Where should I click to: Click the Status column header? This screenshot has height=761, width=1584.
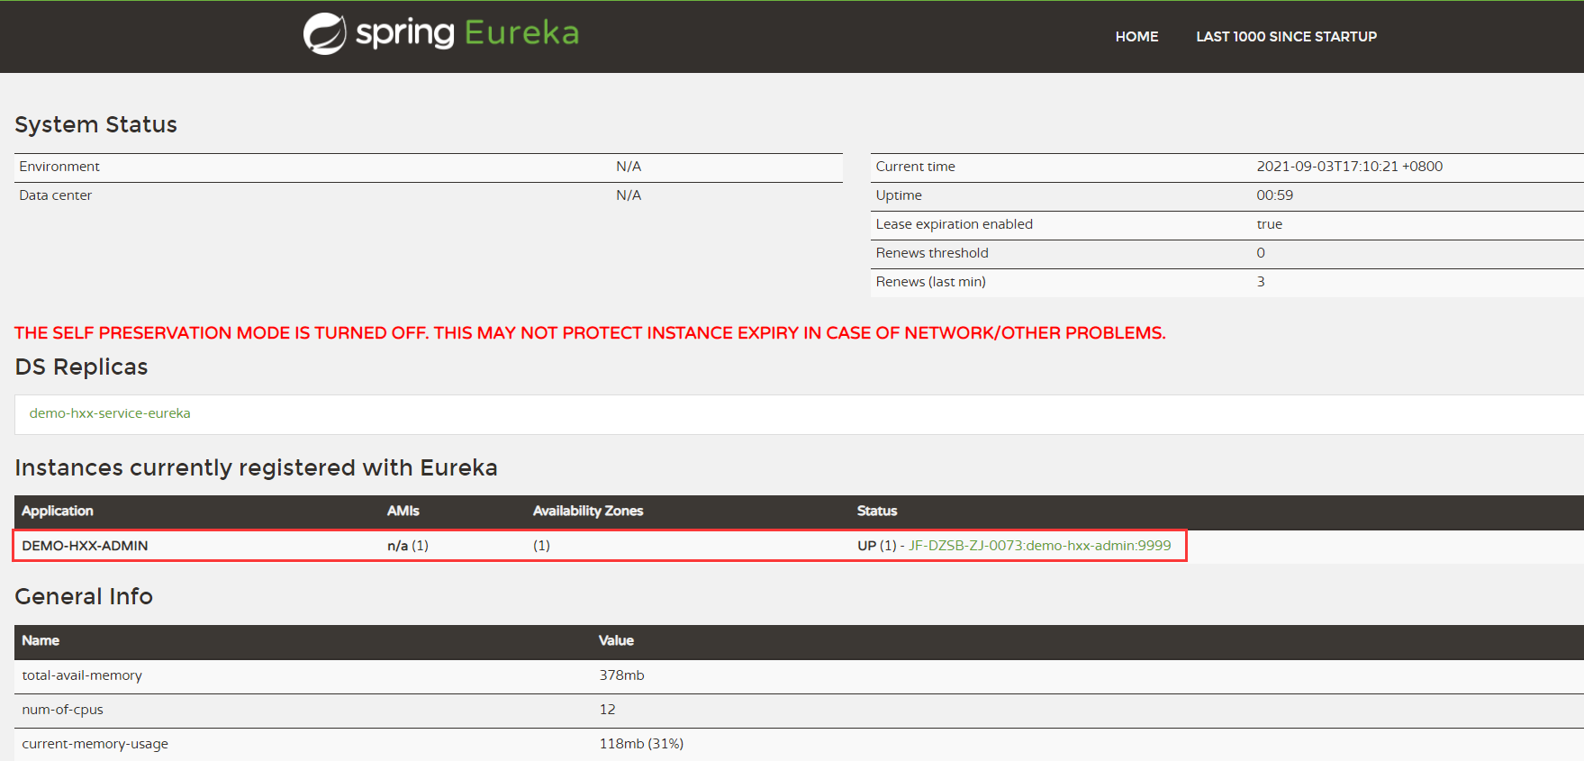pos(877,511)
